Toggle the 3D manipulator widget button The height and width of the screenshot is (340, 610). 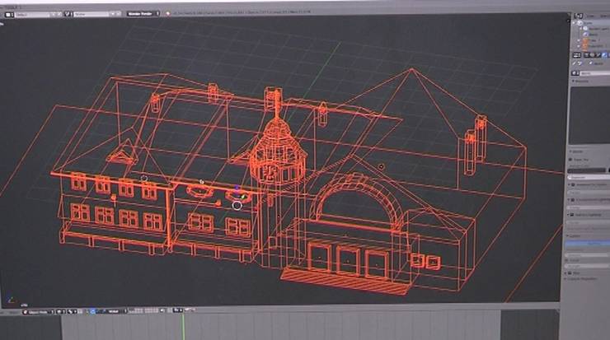92,311
